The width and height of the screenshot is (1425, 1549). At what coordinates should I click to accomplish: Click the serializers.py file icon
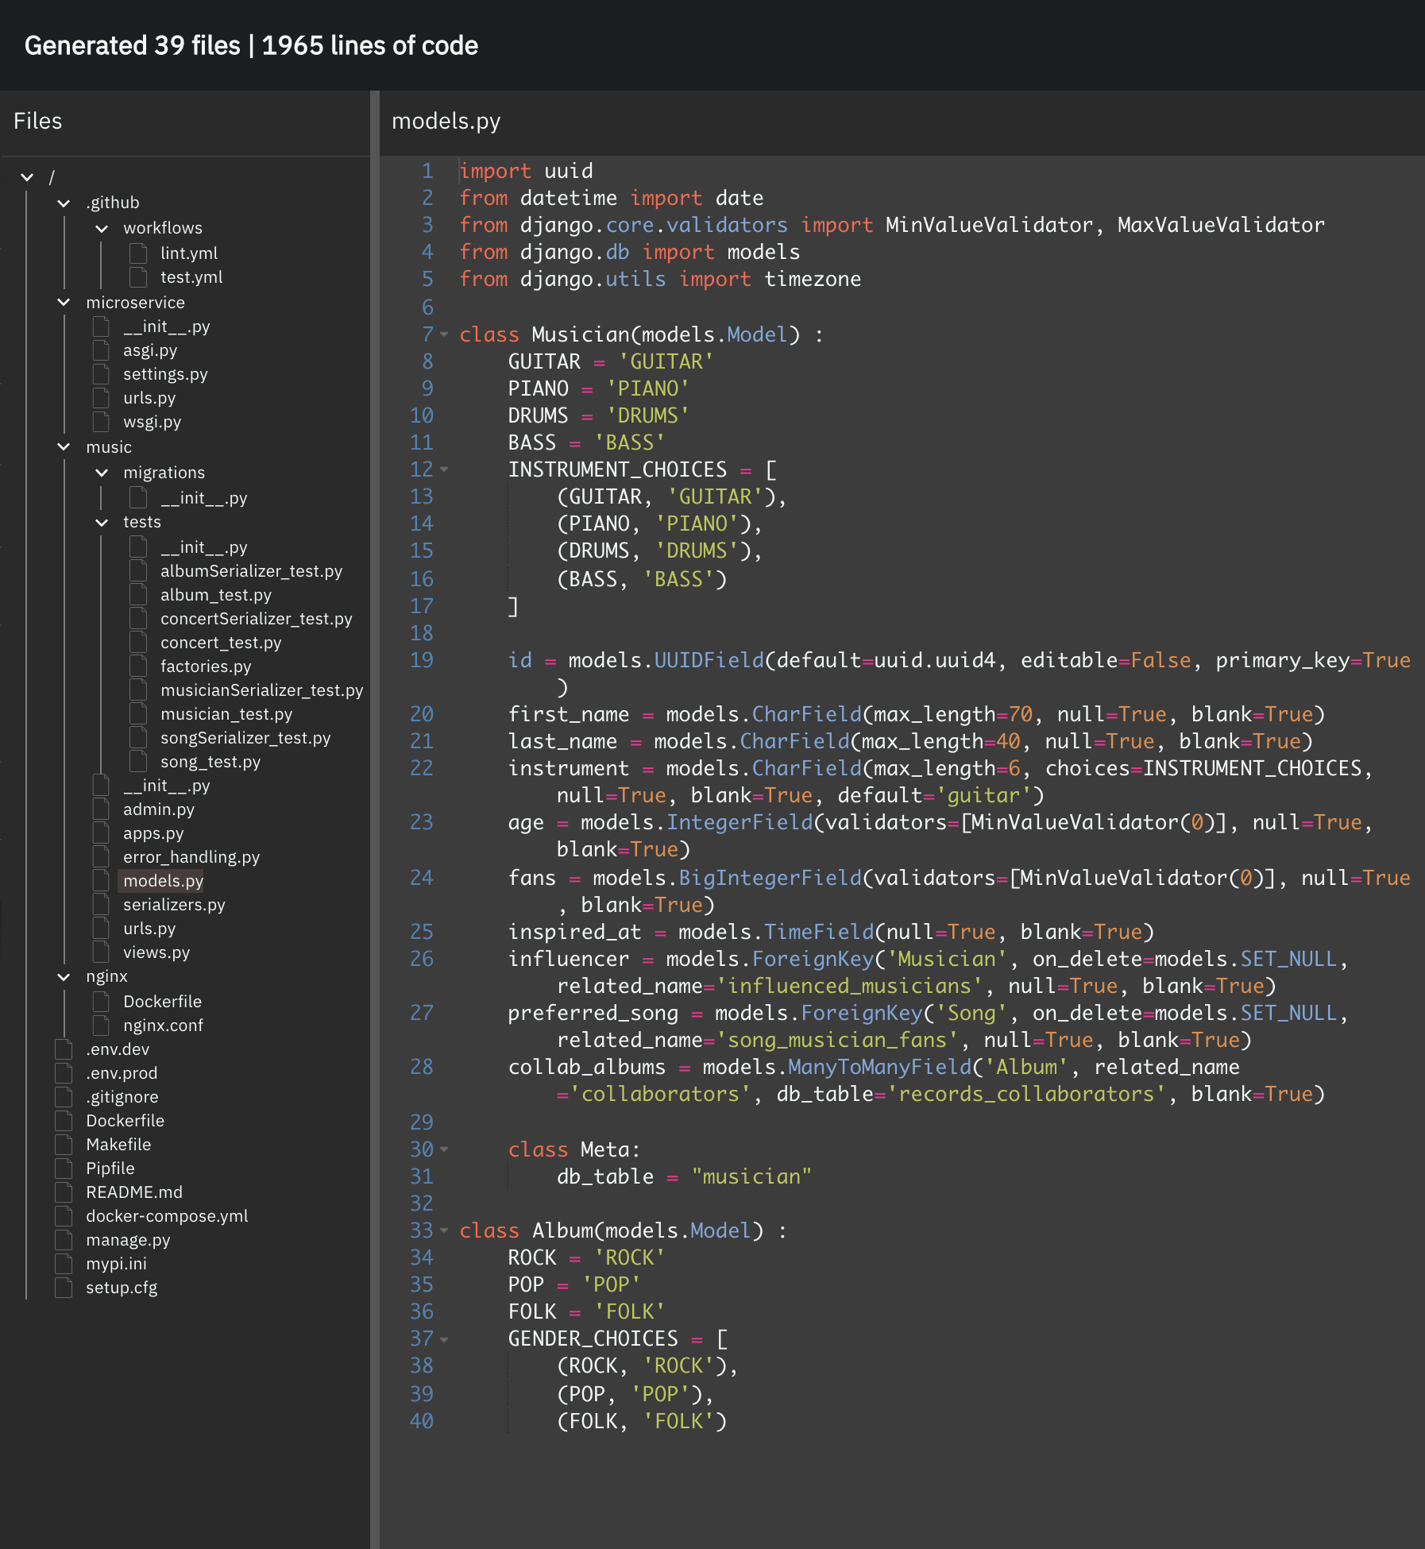[x=101, y=905]
